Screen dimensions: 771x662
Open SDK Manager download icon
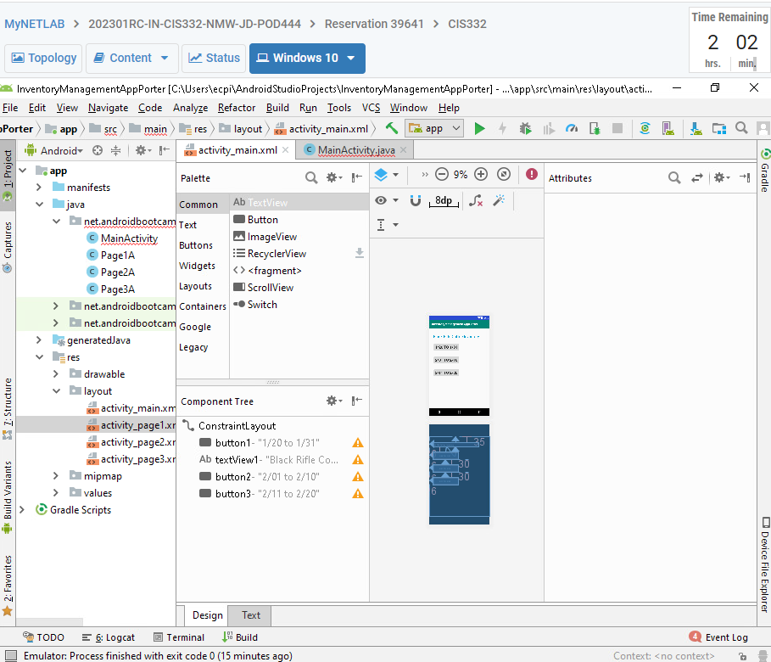click(696, 129)
